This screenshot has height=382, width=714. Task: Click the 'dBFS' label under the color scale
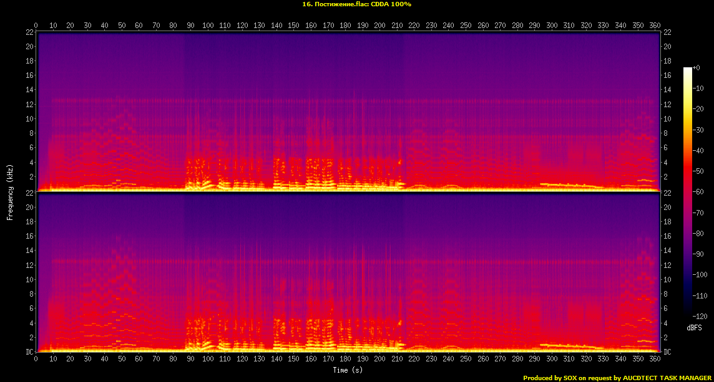[693, 327]
